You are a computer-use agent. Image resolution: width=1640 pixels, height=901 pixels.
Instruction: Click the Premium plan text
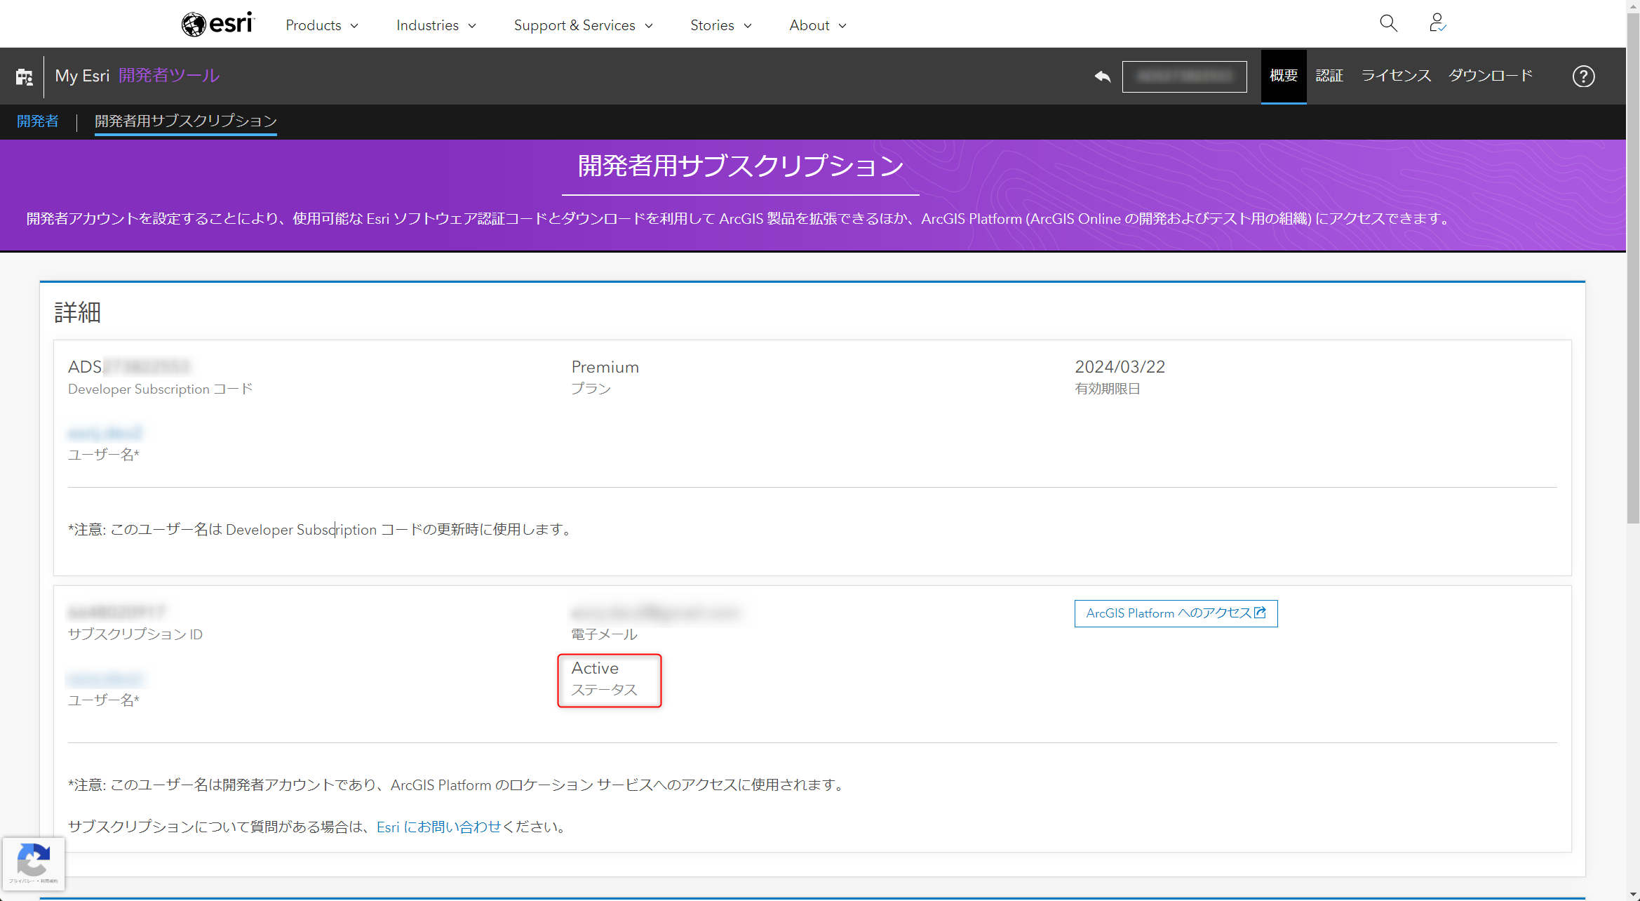click(x=605, y=367)
